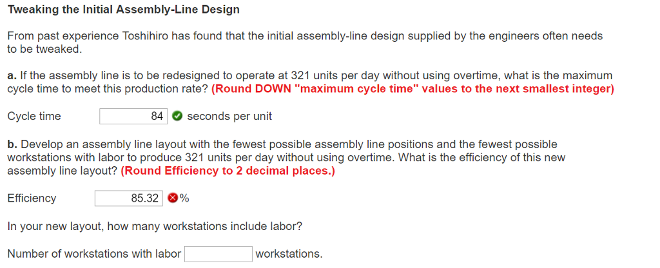Click the empty workstations with labor field
The width and height of the screenshot is (660, 268).
click(x=218, y=254)
